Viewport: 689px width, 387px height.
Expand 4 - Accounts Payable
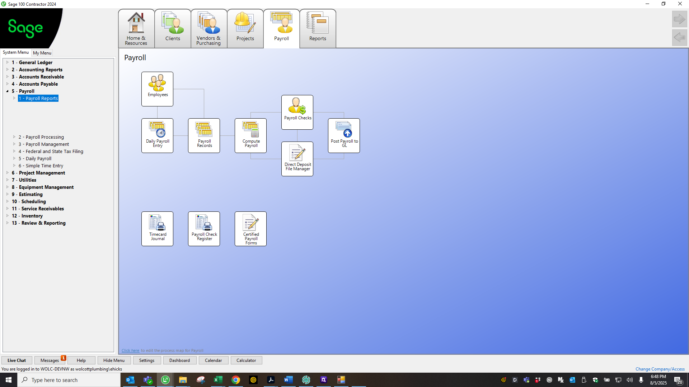8,84
